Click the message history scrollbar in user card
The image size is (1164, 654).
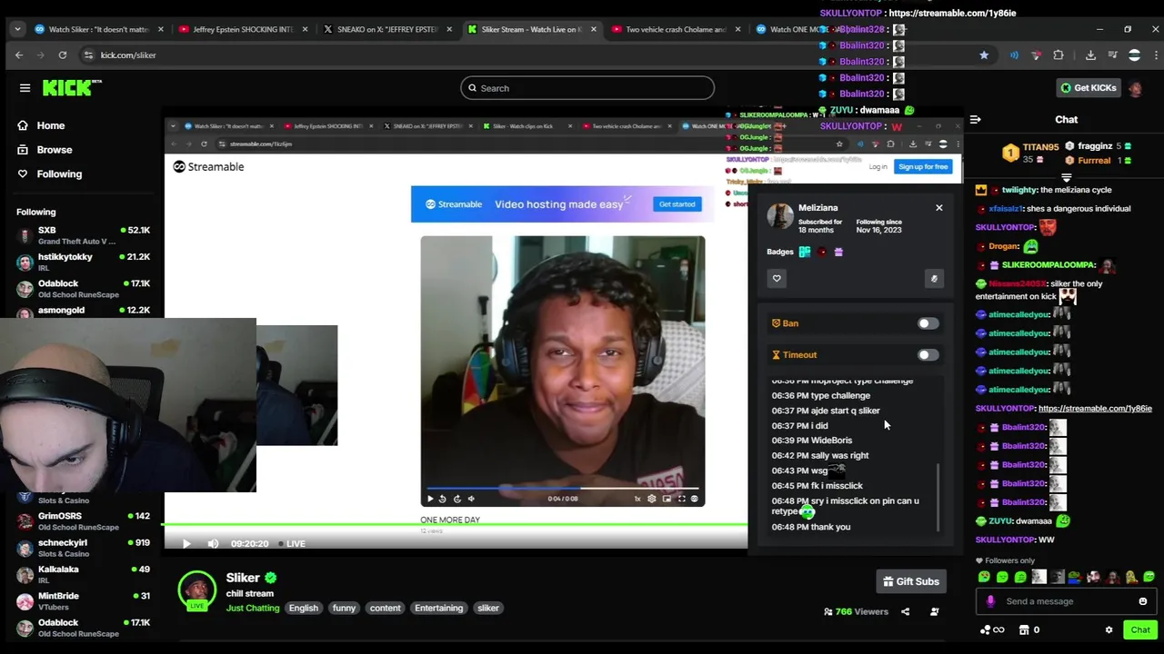938,497
